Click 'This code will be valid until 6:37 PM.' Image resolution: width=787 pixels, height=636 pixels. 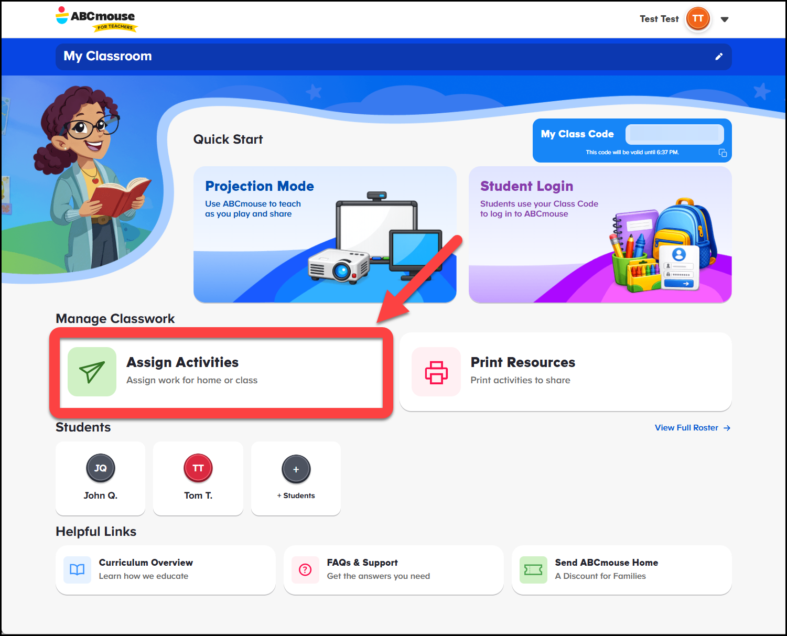pos(632,153)
